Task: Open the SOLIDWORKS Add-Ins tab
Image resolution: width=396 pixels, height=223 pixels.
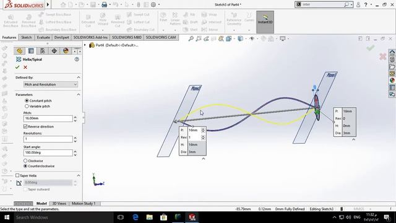Action: point(90,37)
